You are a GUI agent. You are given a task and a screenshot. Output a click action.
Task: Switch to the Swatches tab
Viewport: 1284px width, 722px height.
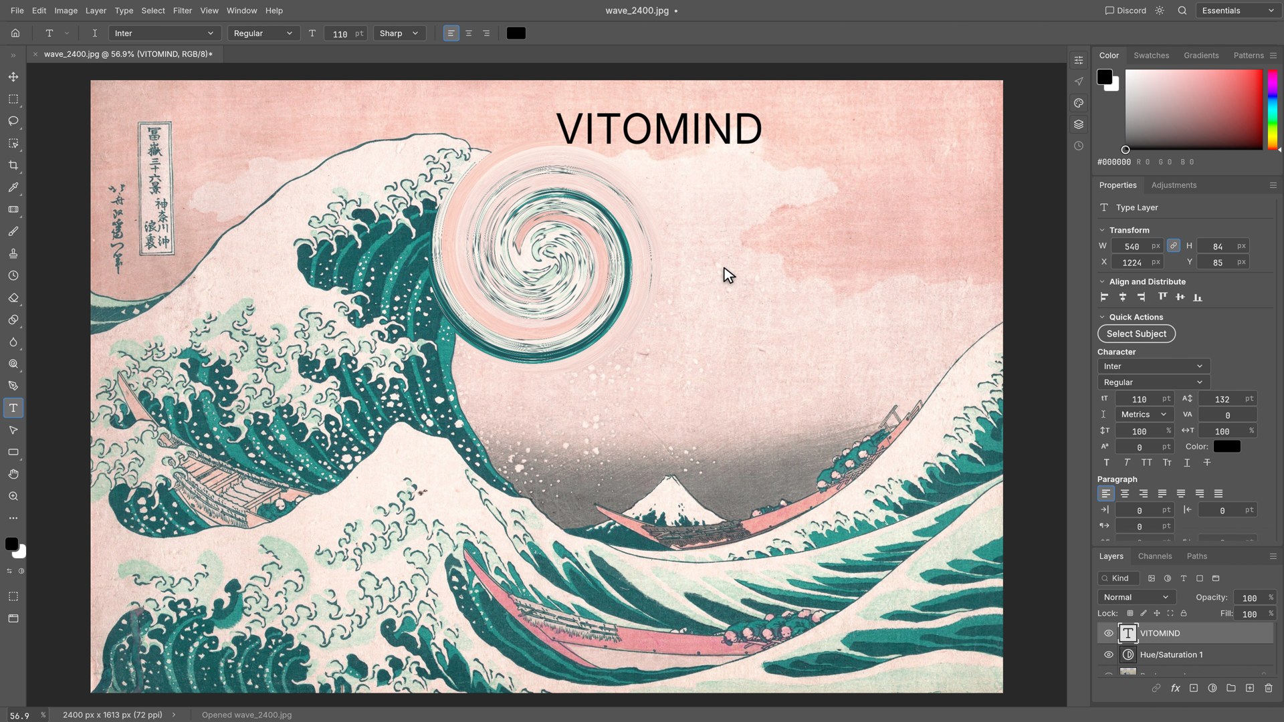click(x=1151, y=55)
